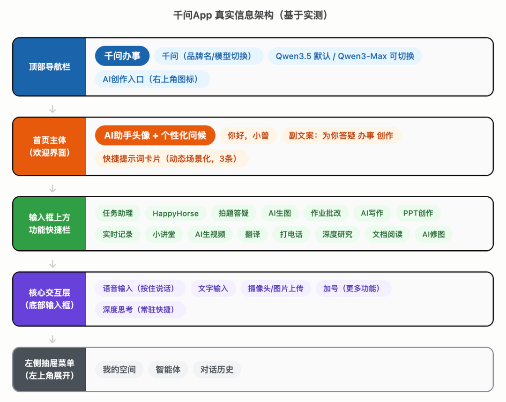The image size is (506, 402).
Task: Select the 拍题答疑 chip
Action: 233,213
